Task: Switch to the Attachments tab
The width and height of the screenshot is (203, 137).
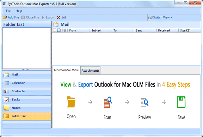Action: point(90,70)
